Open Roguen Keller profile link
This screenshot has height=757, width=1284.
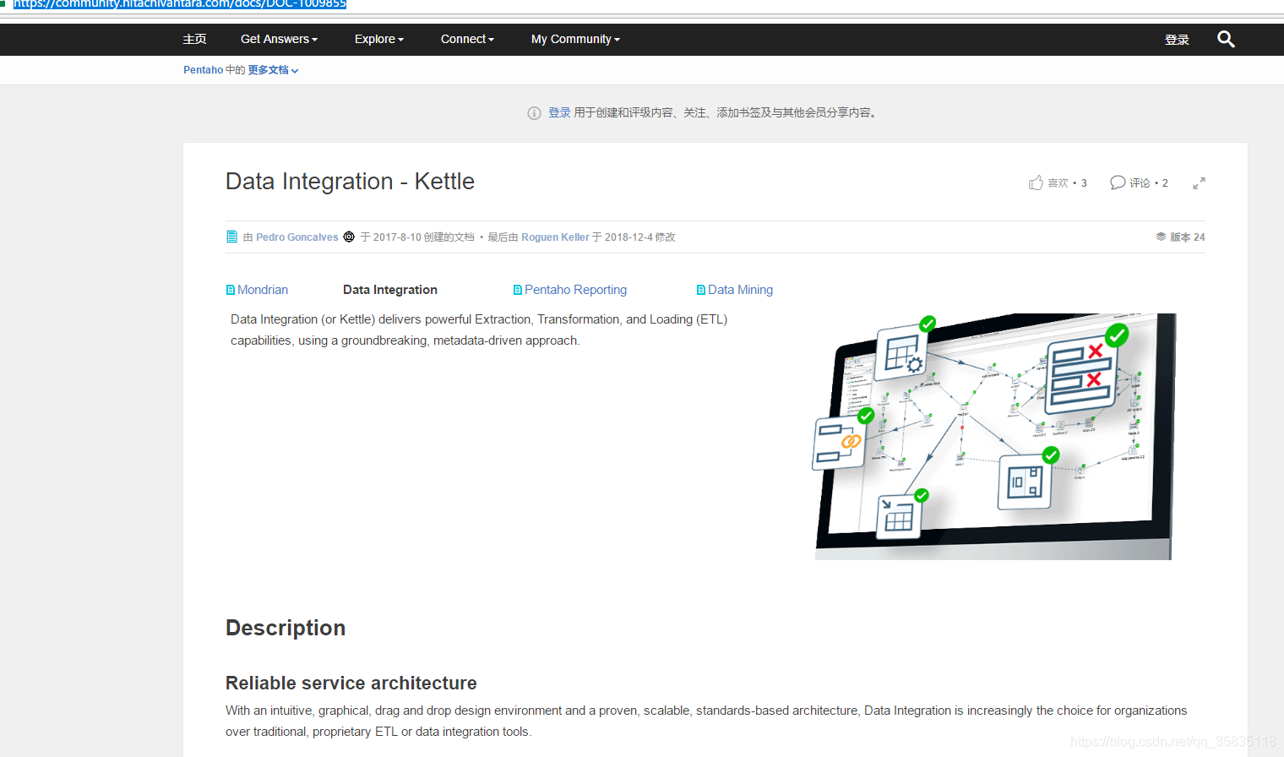(x=555, y=237)
